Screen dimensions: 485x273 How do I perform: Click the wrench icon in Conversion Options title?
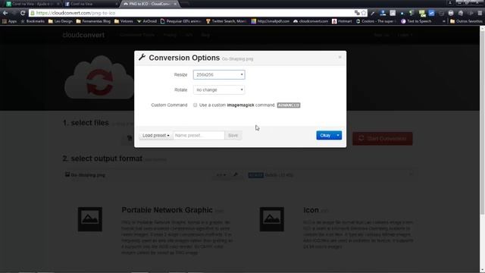(x=142, y=58)
